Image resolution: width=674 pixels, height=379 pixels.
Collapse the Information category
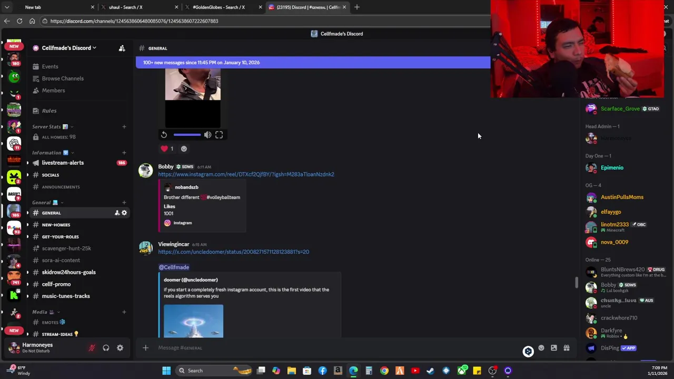pyautogui.click(x=53, y=153)
